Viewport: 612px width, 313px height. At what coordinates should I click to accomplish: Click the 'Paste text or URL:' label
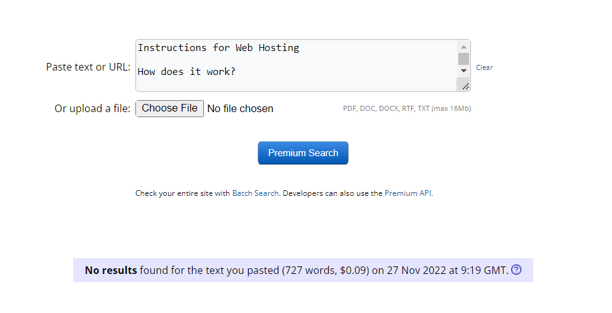(88, 67)
